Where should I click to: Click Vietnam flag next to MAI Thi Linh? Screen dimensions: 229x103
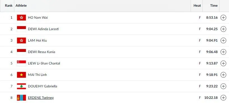tap(22, 75)
